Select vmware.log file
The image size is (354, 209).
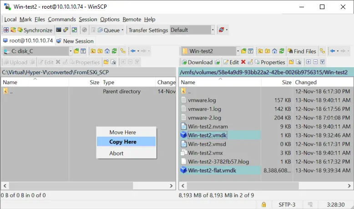[202, 100]
